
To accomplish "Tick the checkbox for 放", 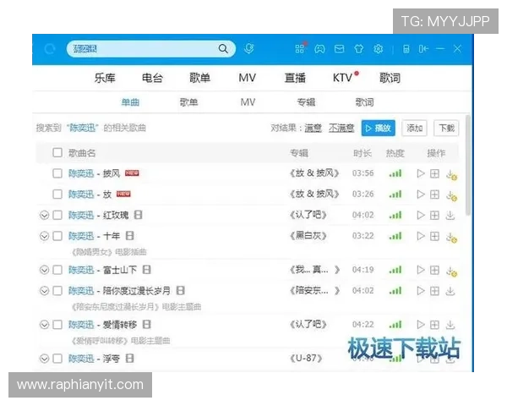I will [57, 195].
